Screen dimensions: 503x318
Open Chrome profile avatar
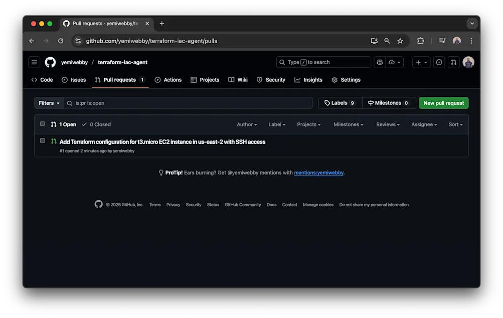[457, 41]
